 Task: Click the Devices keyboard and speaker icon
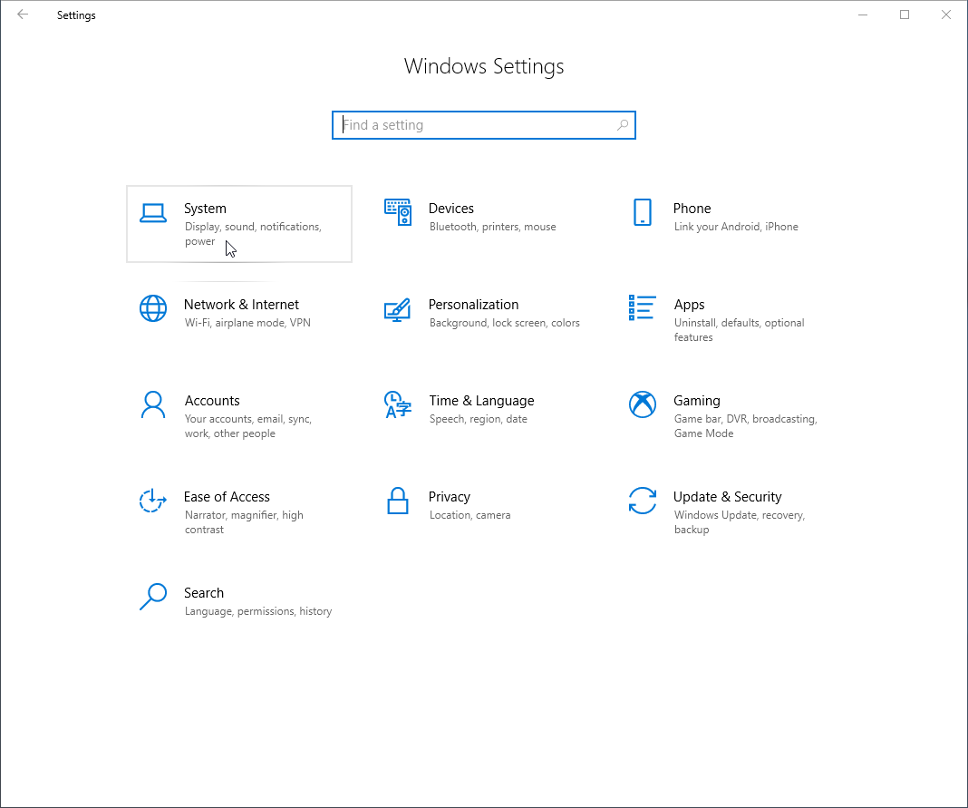(398, 212)
